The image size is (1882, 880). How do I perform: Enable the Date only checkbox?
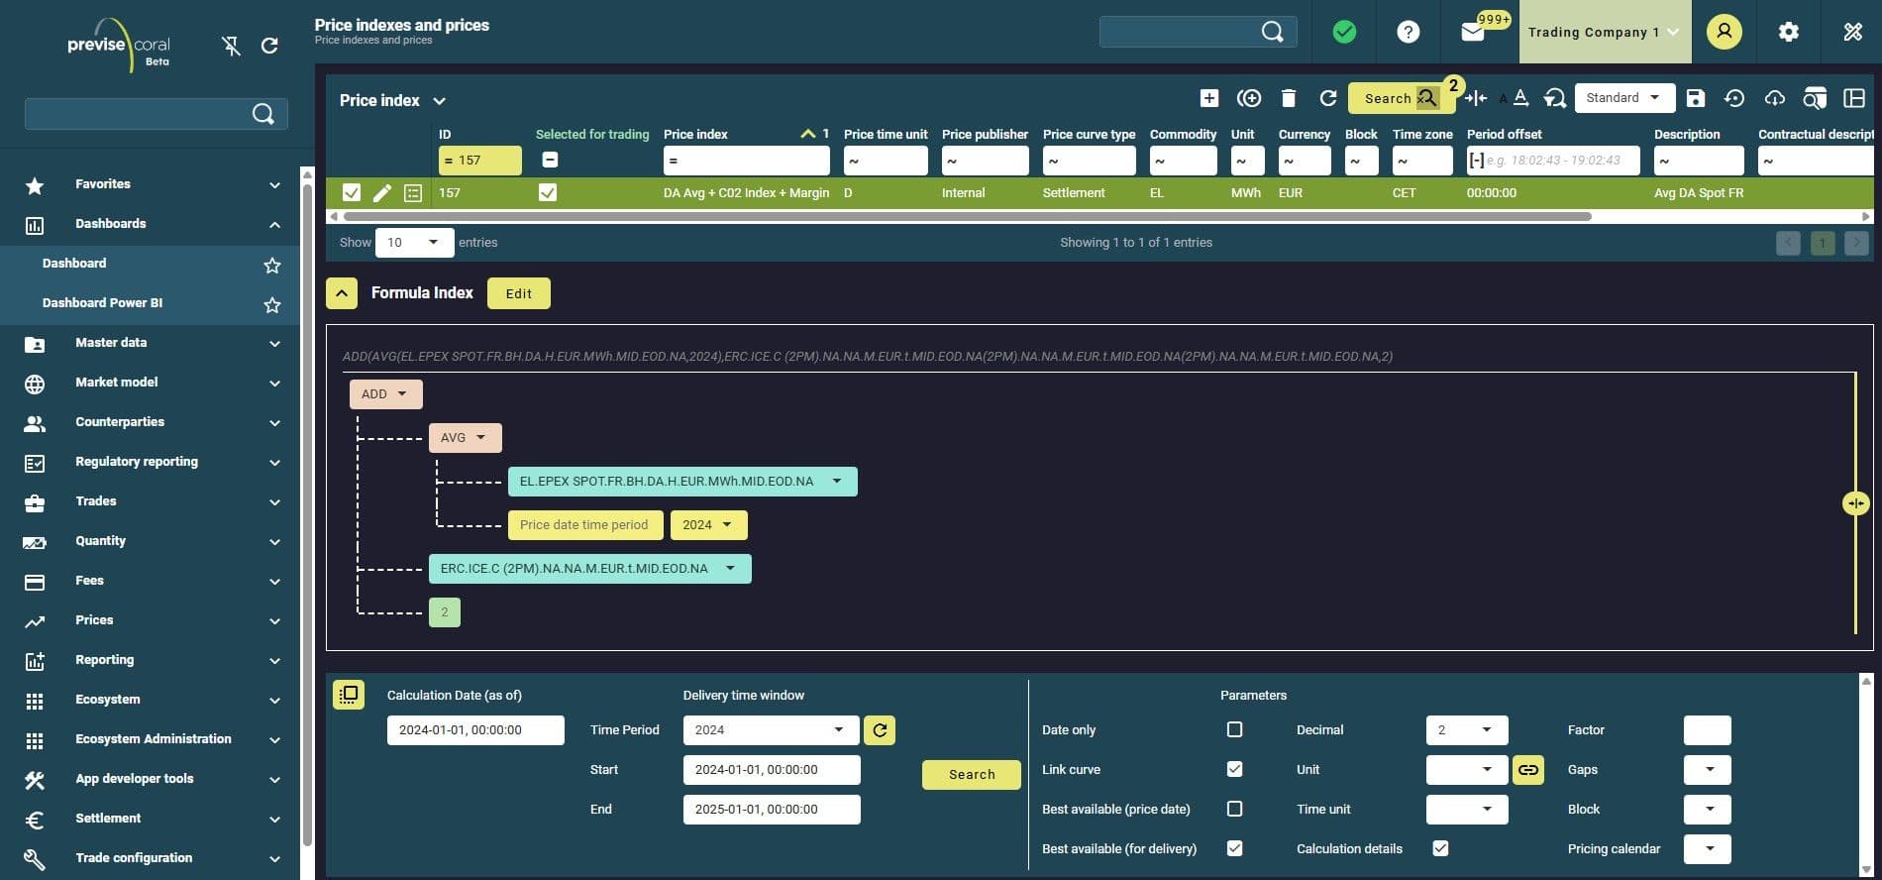pyautogui.click(x=1234, y=730)
